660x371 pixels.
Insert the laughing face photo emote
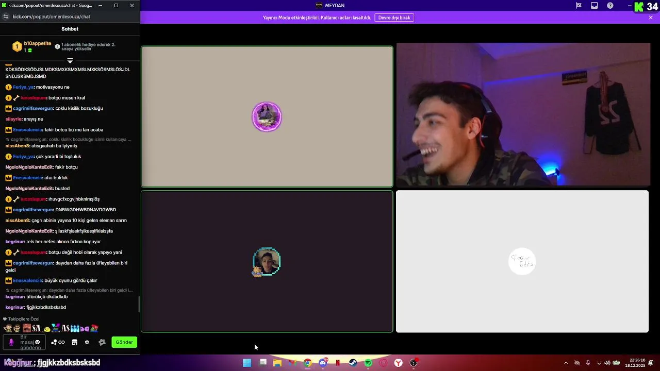27,328
